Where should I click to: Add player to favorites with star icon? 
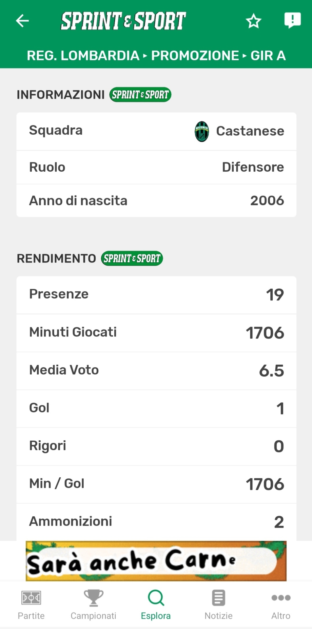(253, 21)
